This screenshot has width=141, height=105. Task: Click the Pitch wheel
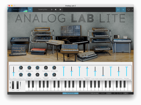[13, 85]
